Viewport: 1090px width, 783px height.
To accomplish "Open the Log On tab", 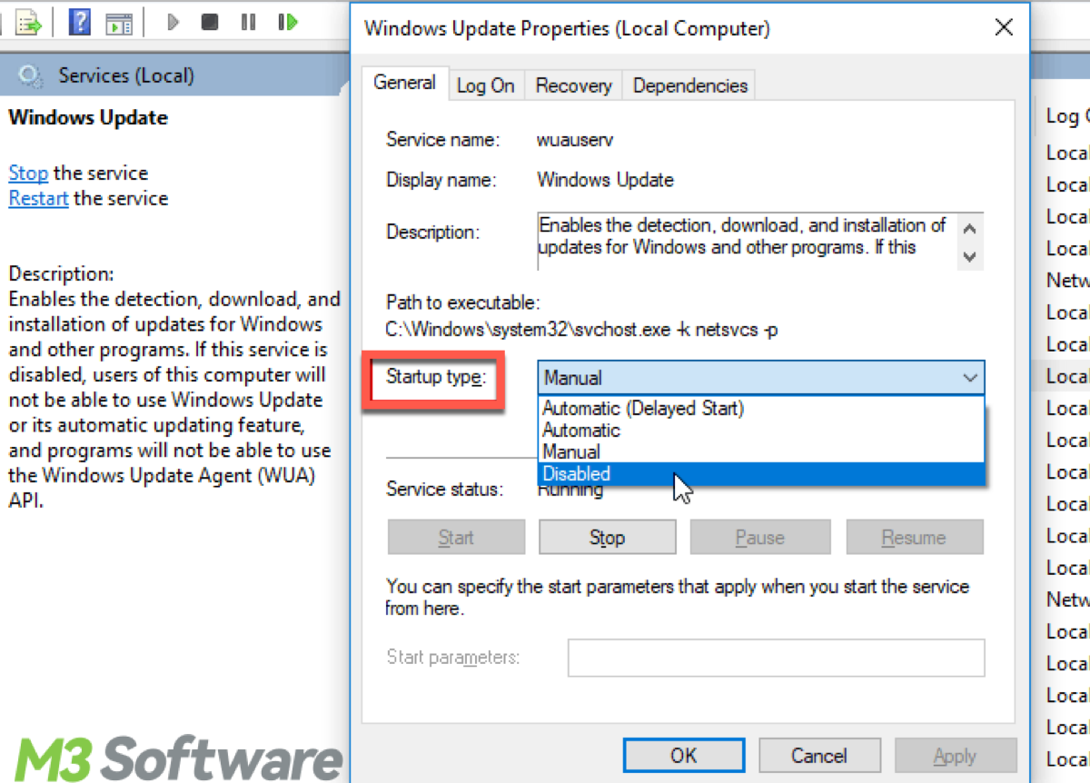I will pyautogui.click(x=485, y=85).
